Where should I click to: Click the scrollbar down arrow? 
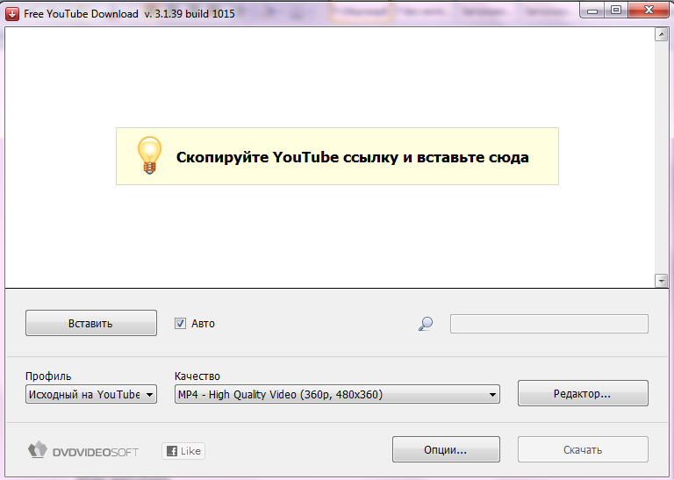coord(661,281)
